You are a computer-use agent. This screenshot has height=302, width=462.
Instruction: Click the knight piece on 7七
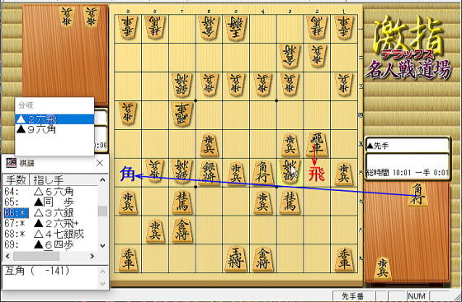(181, 202)
